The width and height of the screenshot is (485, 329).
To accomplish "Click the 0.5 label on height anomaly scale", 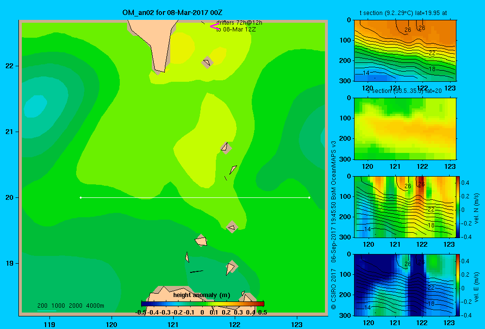I will coord(262,313).
